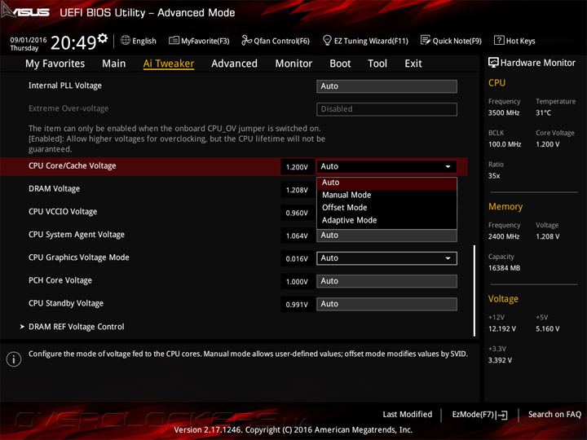Click the Hardware Monitor screen icon
This screenshot has height=440, width=587.
click(x=493, y=63)
